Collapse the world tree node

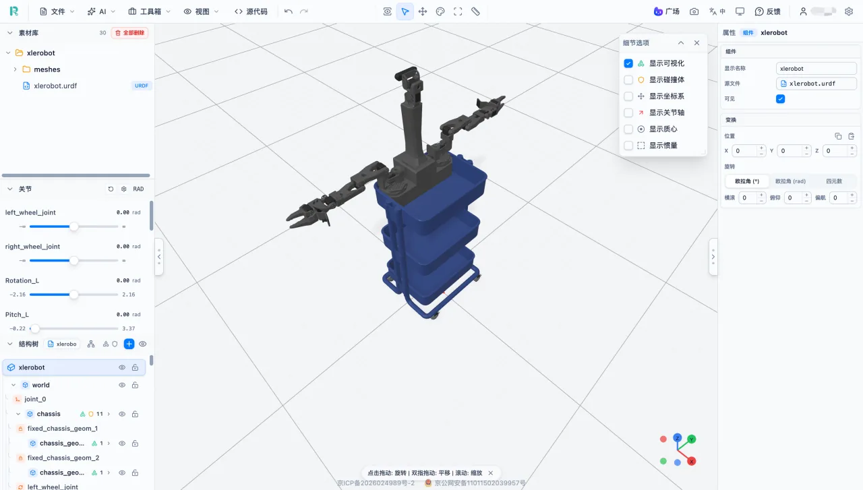tap(13, 386)
